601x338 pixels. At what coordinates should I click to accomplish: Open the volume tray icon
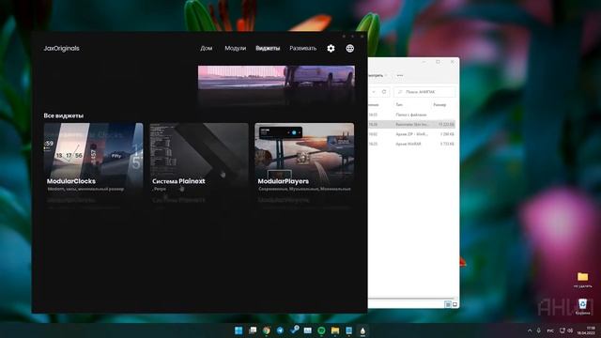[x=570, y=330]
